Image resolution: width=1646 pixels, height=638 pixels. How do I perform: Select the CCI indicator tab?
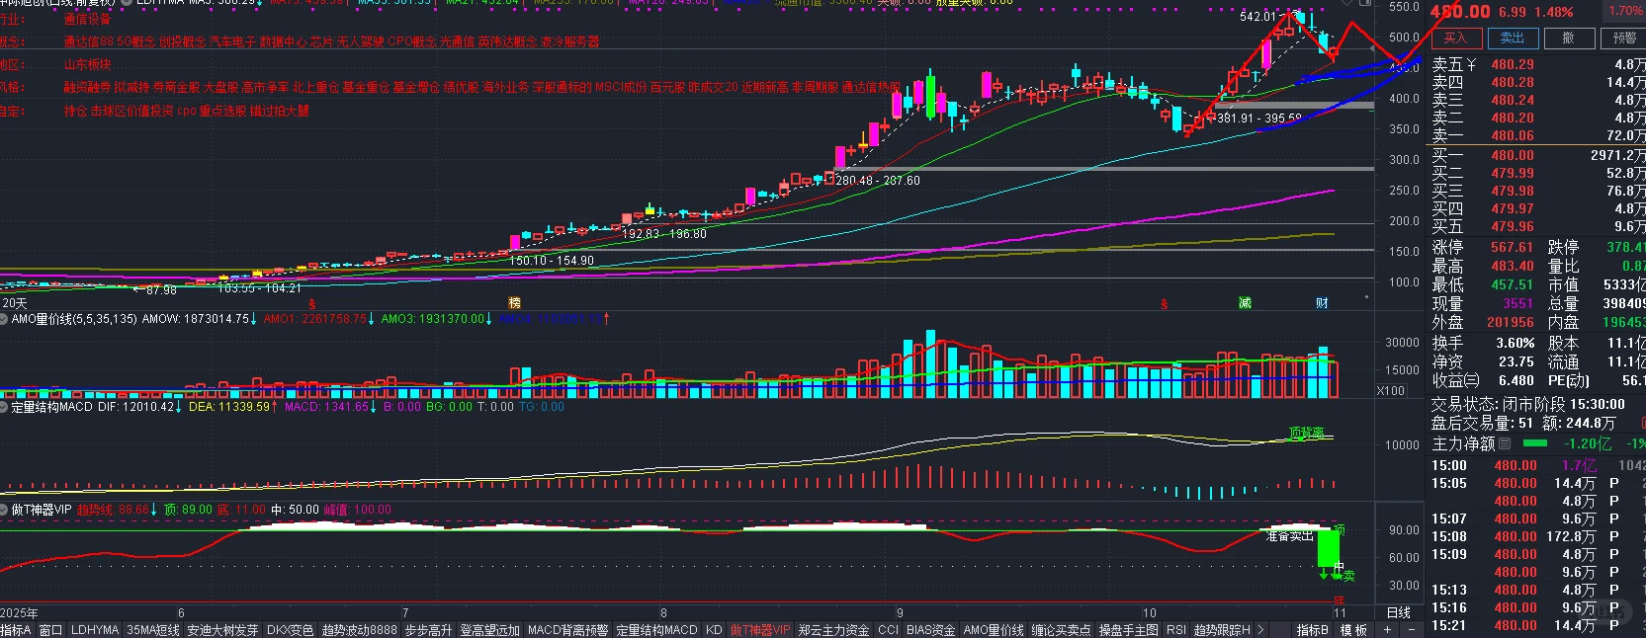coord(888,630)
